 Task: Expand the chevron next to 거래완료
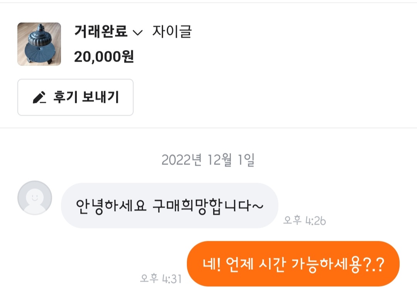tap(137, 33)
